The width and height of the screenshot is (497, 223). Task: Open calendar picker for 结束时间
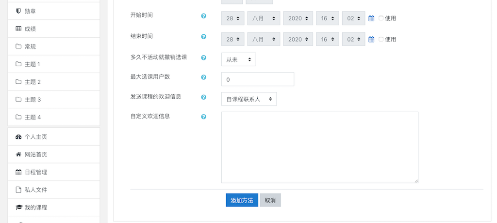371,40
